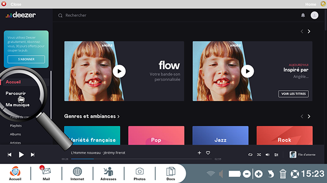Open the trash bin icon
The height and width of the screenshot is (183, 327).
pyautogui.click(x=283, y=174)
